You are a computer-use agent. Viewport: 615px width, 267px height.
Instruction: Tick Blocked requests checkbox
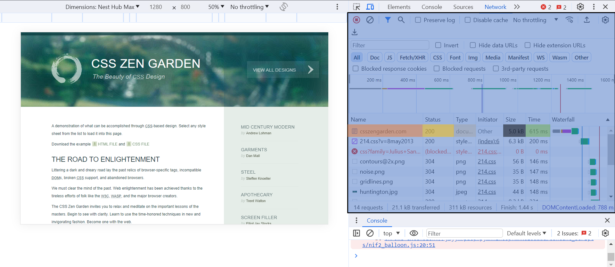tap(437, 68)
